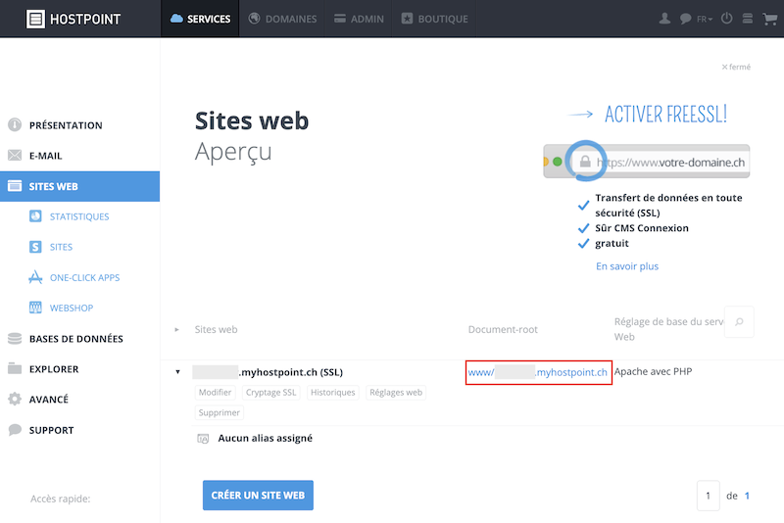Image resolution: width=784 pixels, height=523 pixels.
Task: Open One-Click Apps submenu item
Action: [x=84, y=278]
